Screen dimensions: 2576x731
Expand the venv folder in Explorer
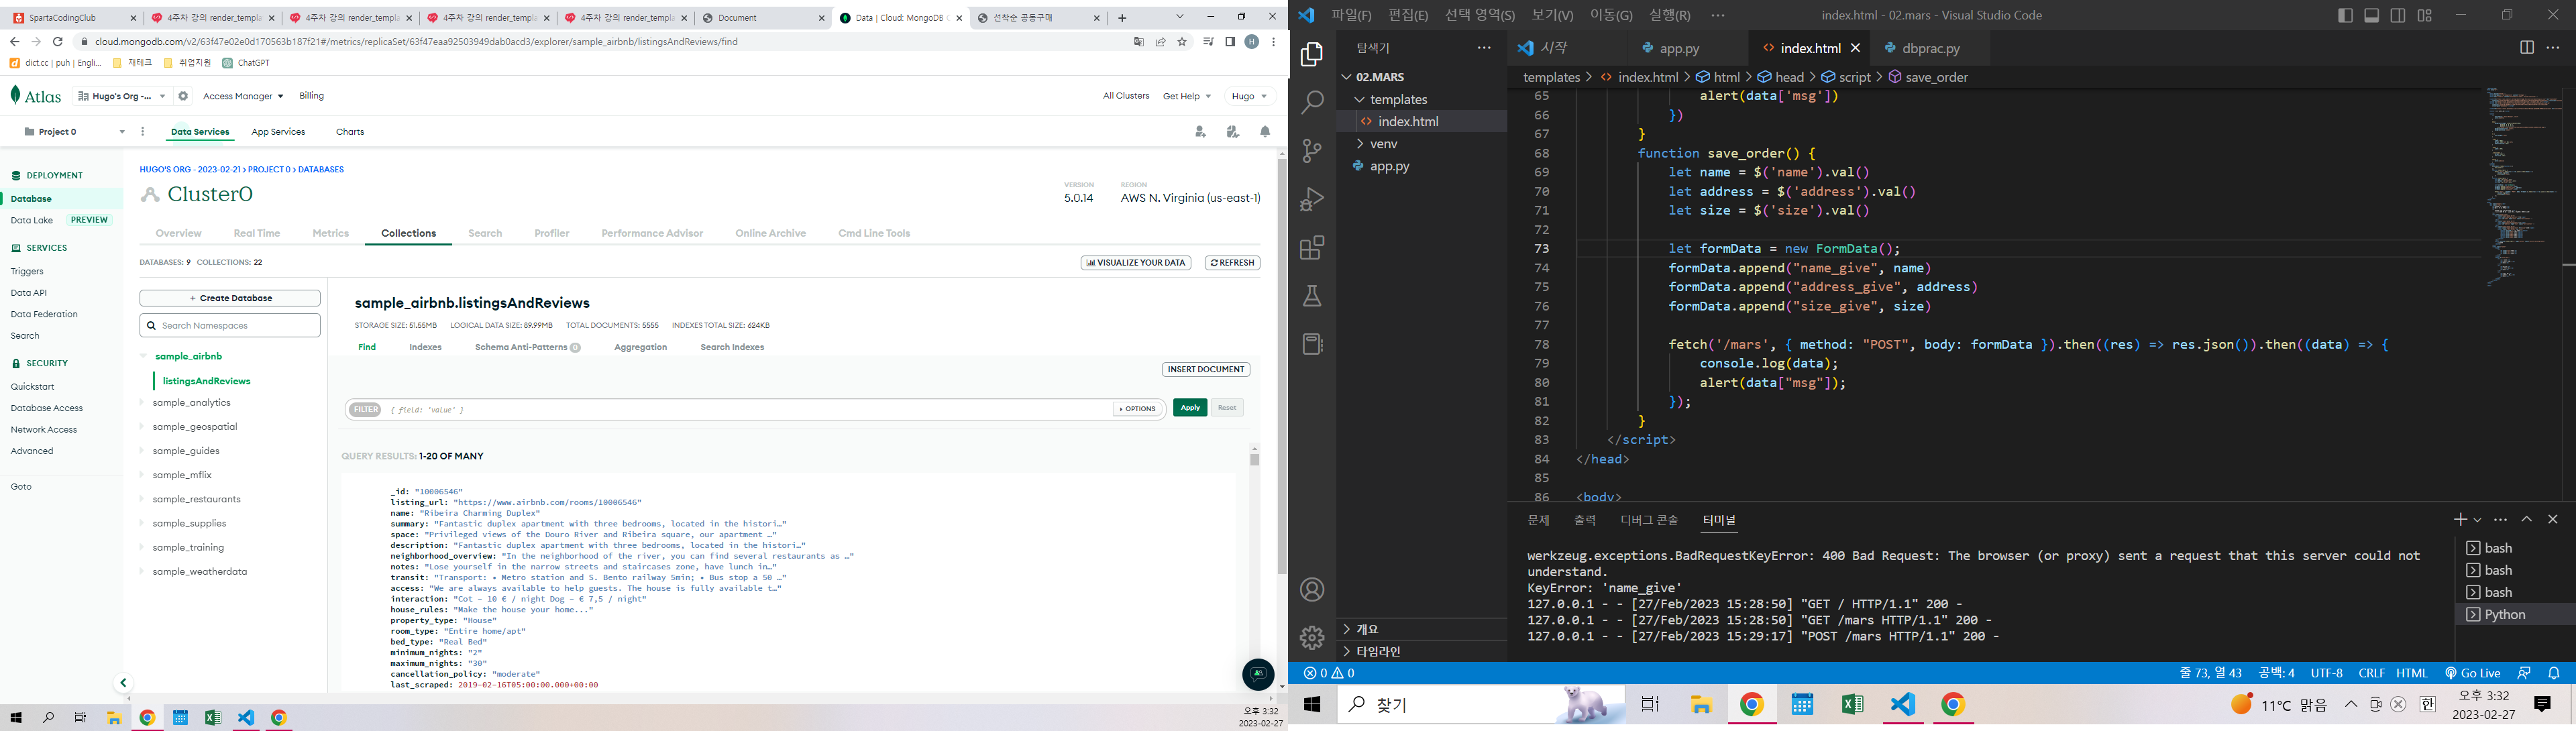(x=1361, y=144)
